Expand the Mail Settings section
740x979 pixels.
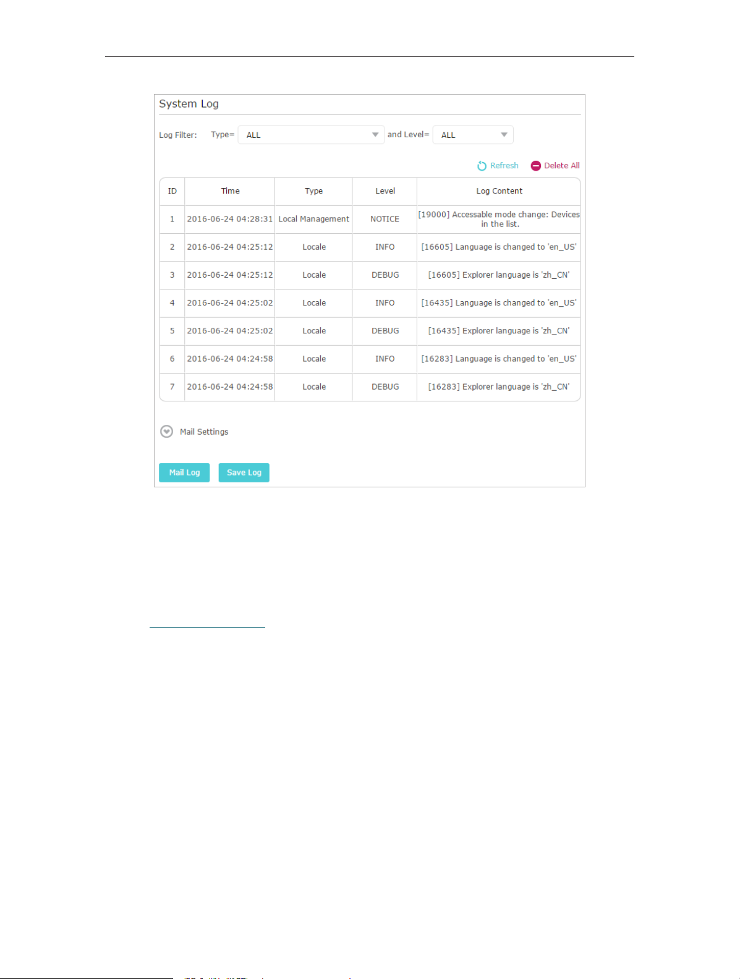tap(166, 432)
